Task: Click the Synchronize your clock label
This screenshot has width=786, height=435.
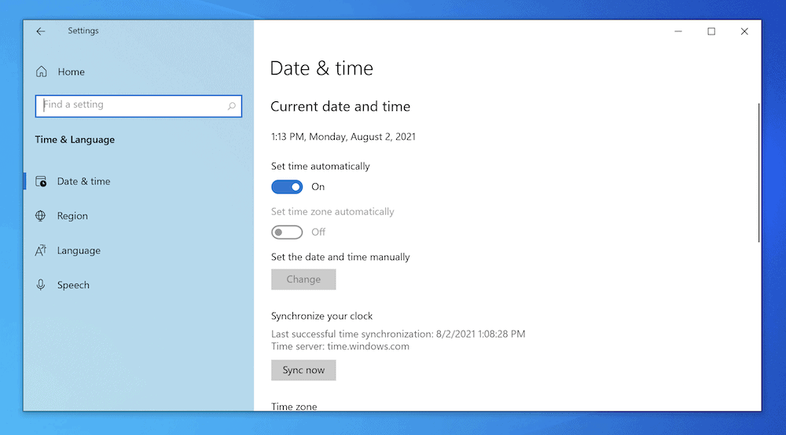Action: (x=321, y=316)
